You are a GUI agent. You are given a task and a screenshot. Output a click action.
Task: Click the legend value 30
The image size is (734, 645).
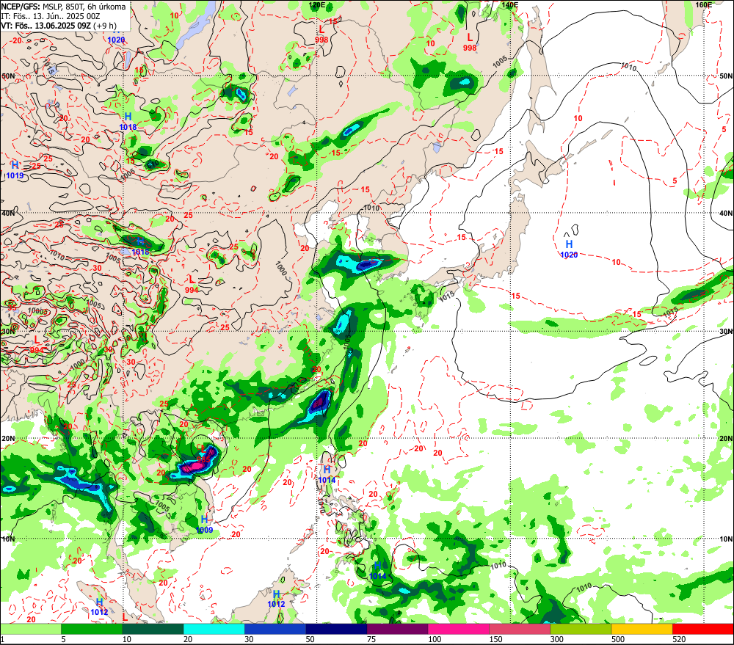point(249,639)
